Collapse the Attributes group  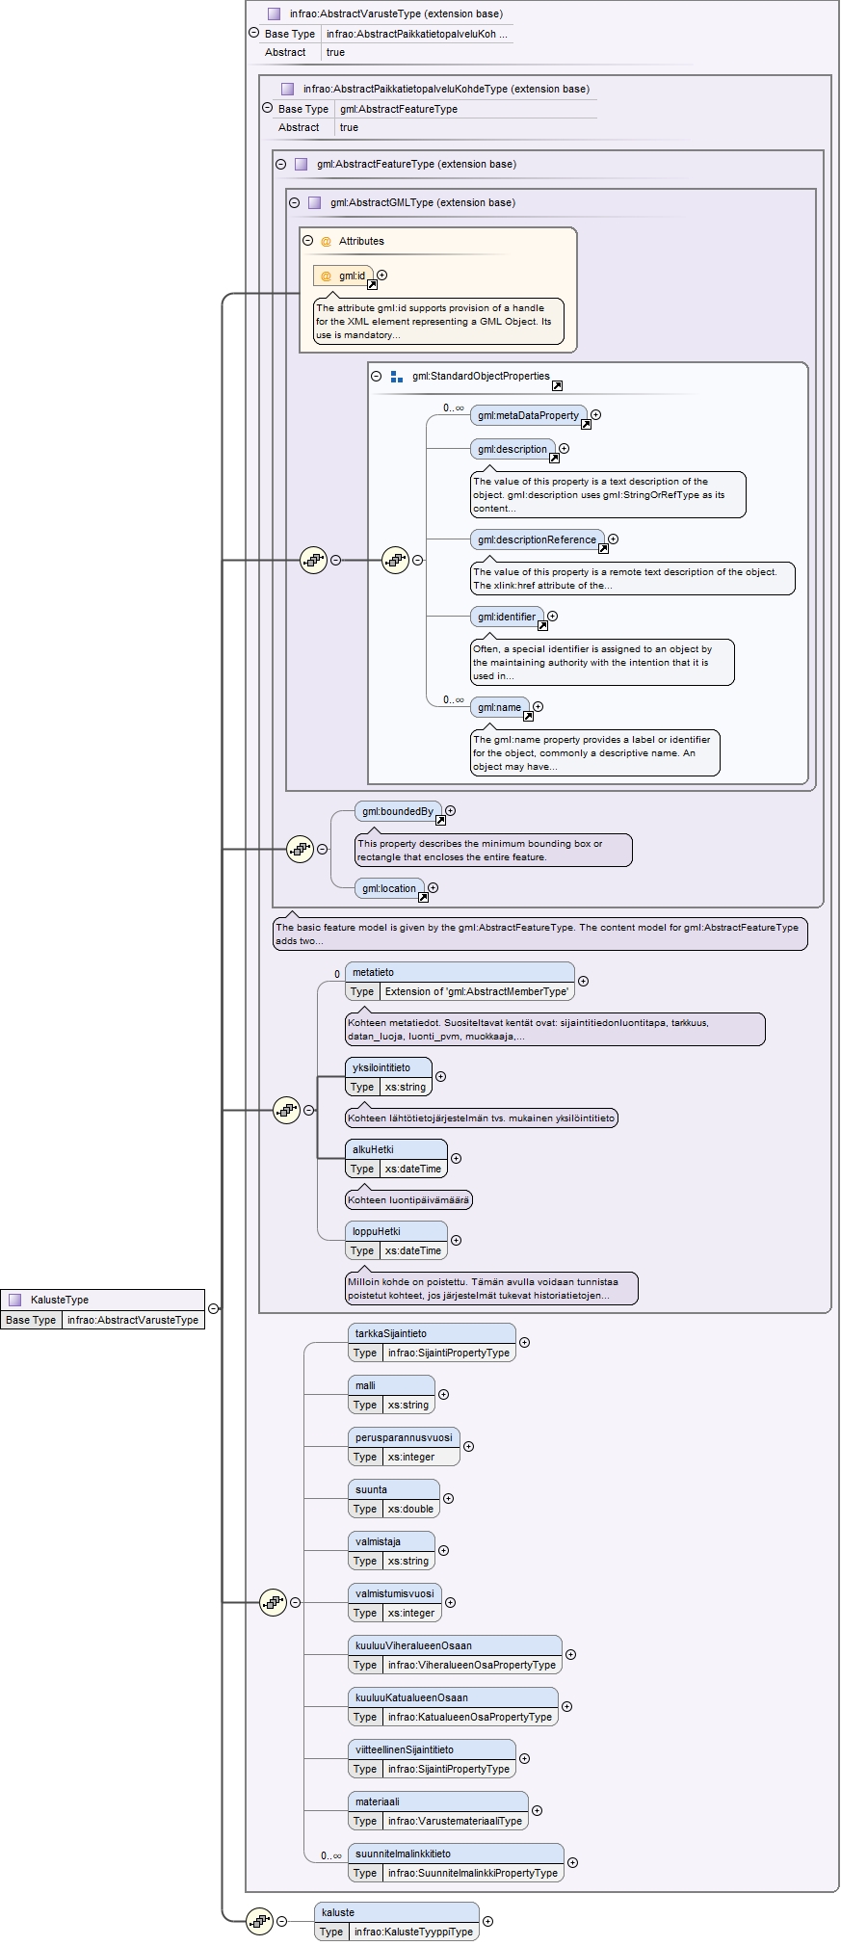[307, 241]
